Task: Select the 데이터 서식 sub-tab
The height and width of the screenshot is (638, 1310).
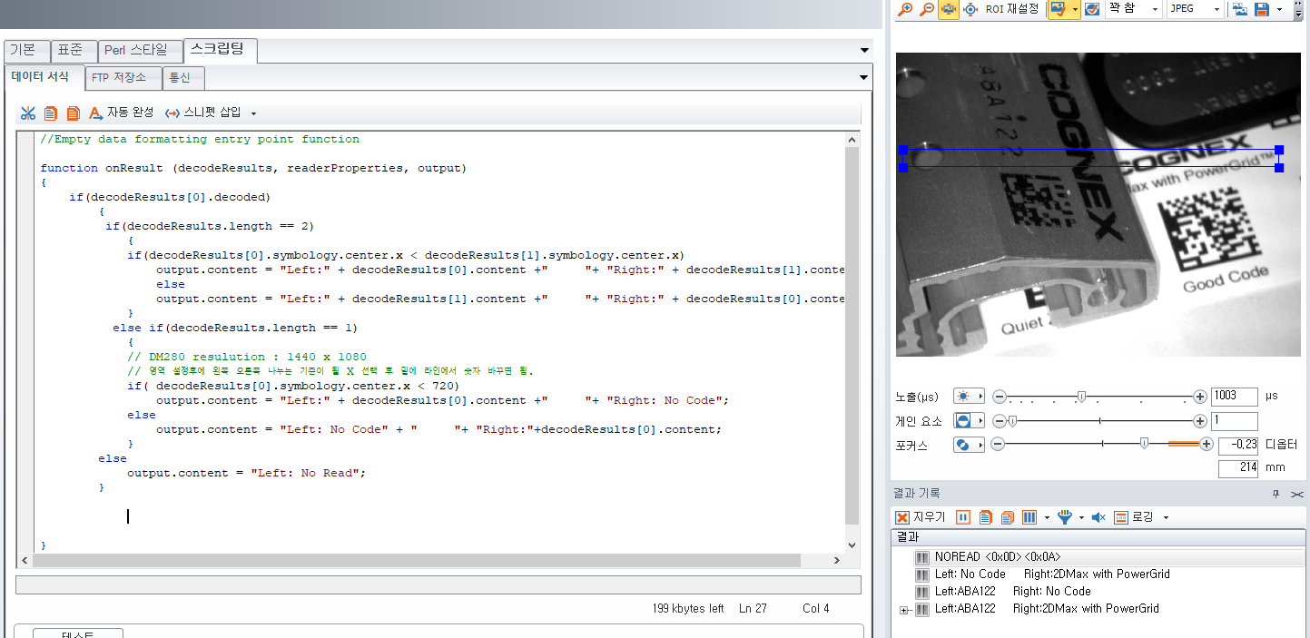Action: click(44, 77)
